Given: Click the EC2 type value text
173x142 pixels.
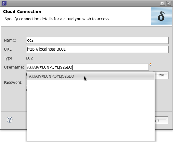Looking at the screenshot, I should click(29, 58).
